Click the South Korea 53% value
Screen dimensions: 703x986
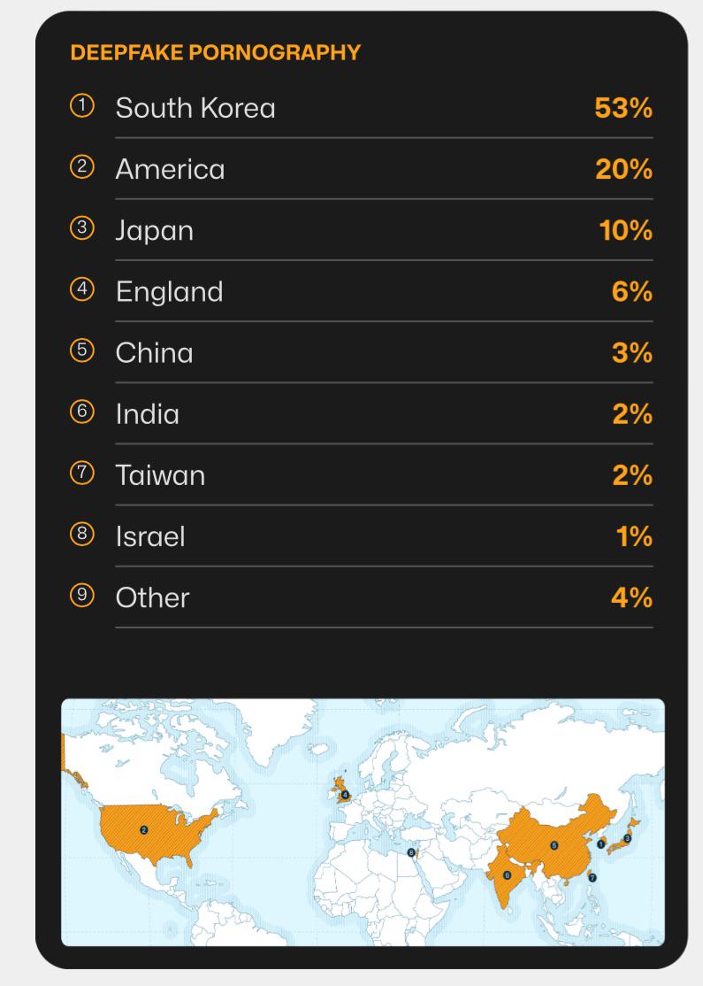pos(623,108)
